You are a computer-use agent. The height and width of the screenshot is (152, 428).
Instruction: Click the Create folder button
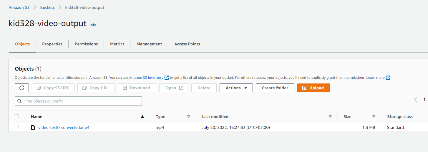click(x=275, y=88)
